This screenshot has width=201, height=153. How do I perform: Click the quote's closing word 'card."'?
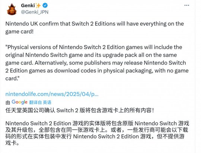12,78
